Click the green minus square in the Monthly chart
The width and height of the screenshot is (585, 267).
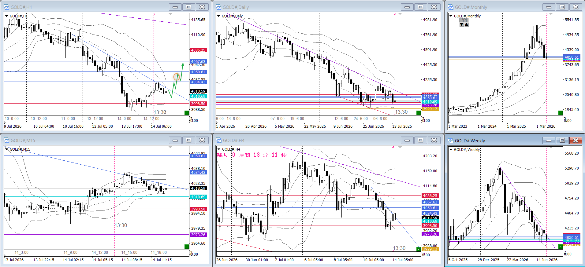[560, 113]
